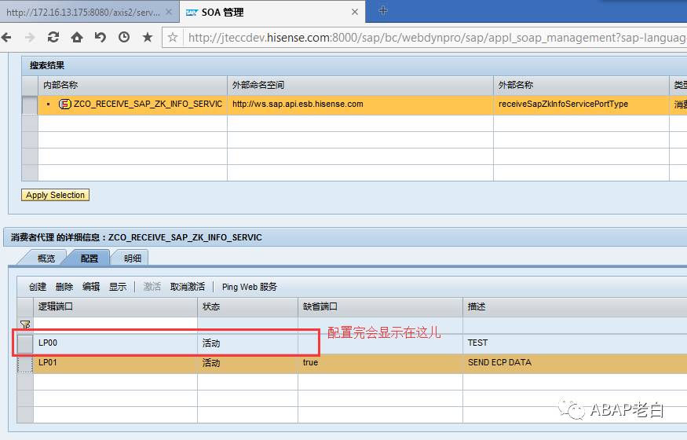Click the true default-port value of LP01
This screenshot has height=440, width=687.
(310, 362)
